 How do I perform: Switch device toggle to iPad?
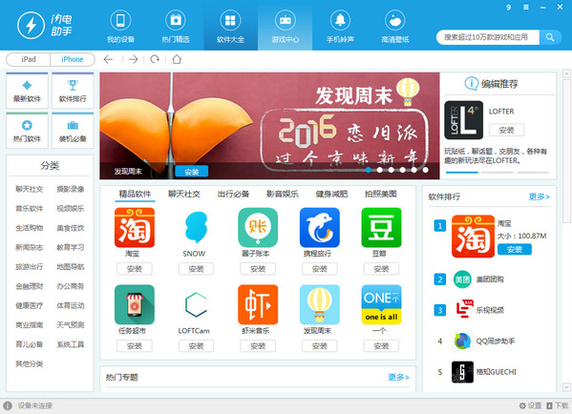click(29, 59)
